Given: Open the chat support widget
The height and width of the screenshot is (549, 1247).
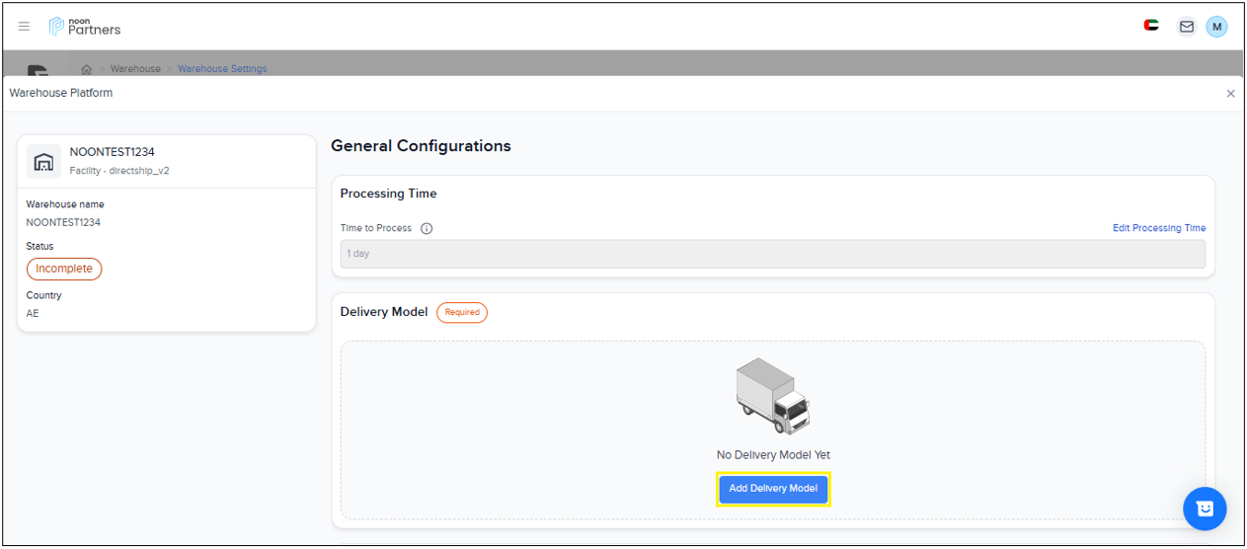Looking at the screenshot, I should pyautogui.click(x=1204, y=509).
